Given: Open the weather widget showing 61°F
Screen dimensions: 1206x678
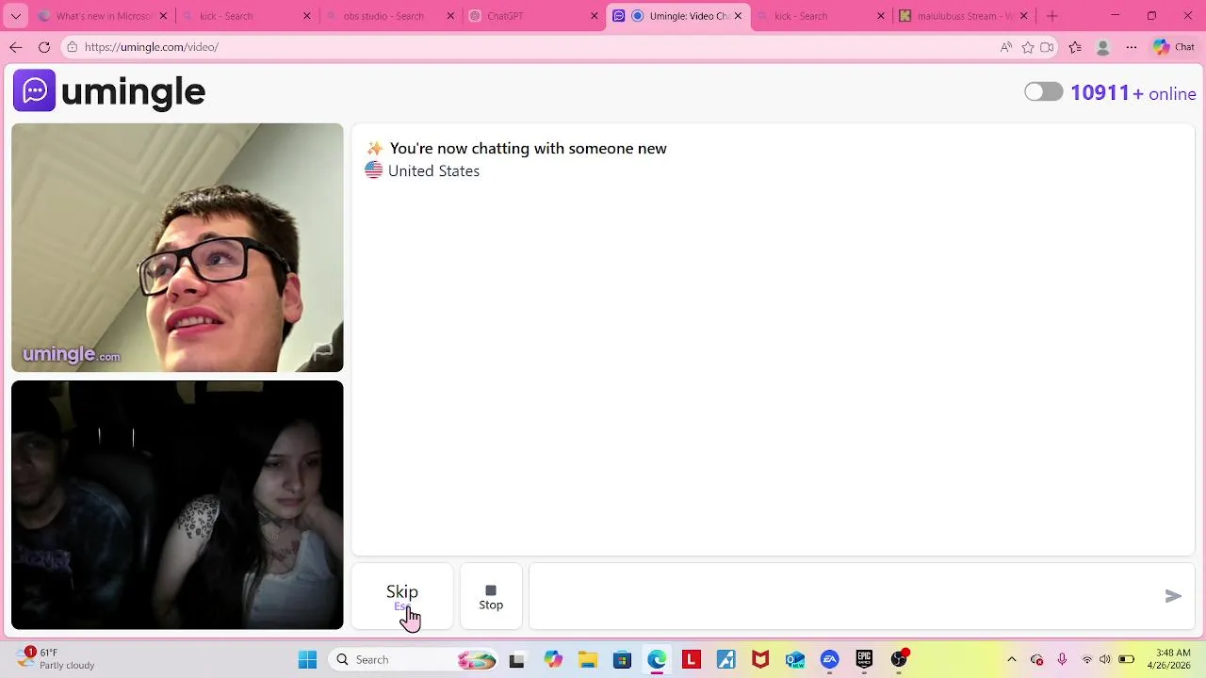Looking at the screenshot, I should click(55, 659).
